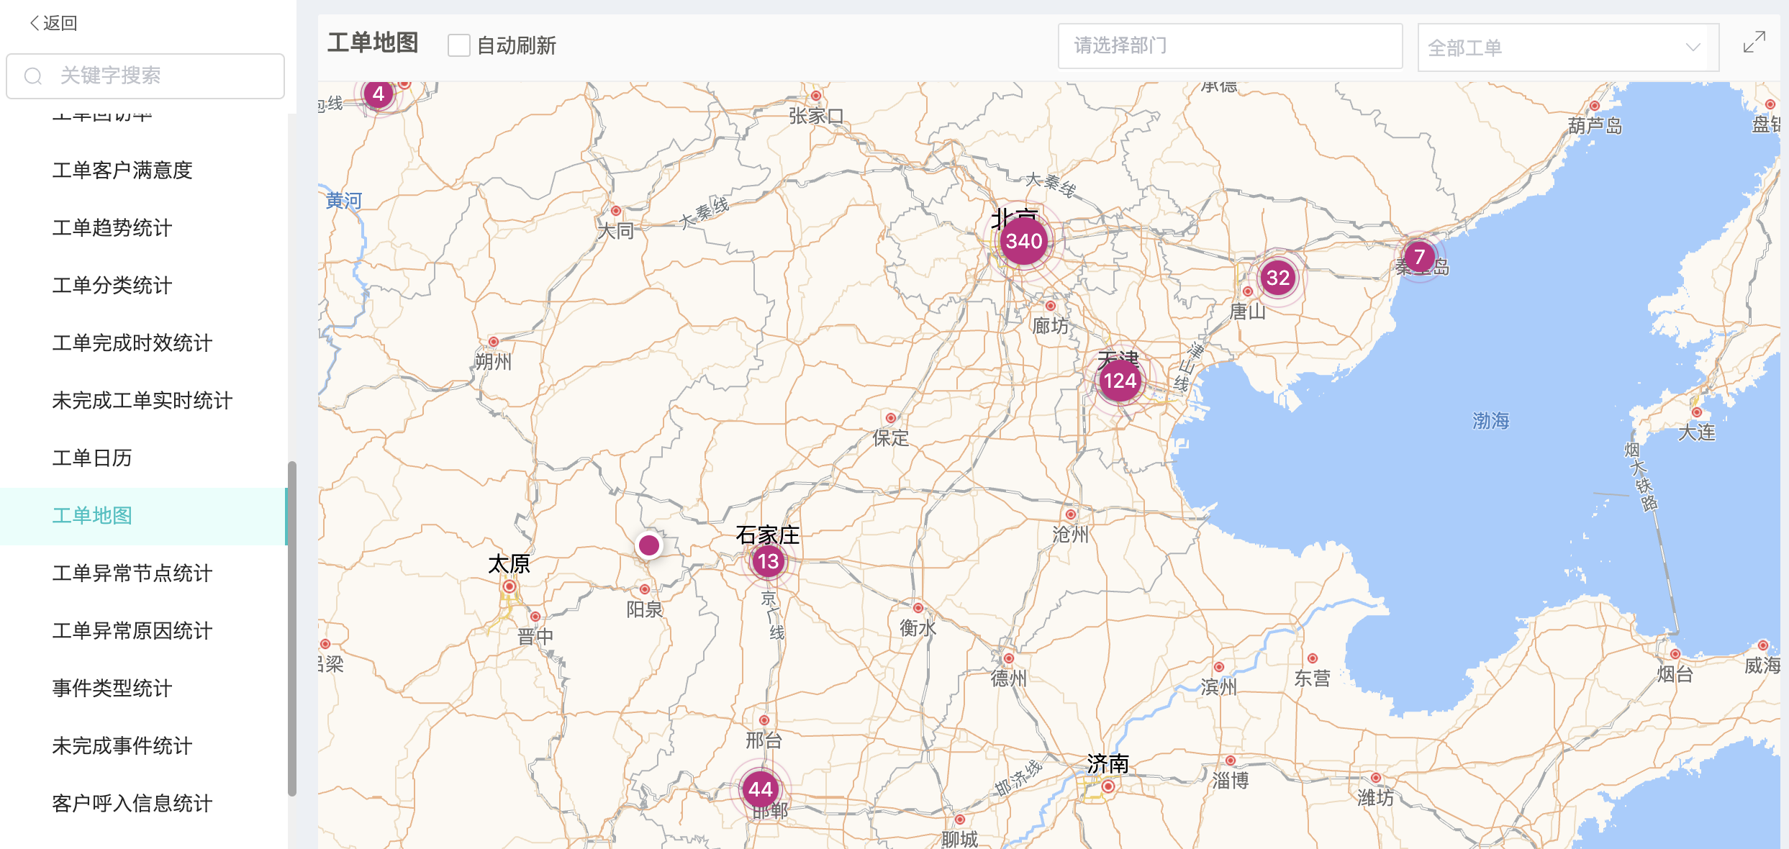The height and width of the screenshot is (849, 1789).
Task: Open 工单异常原因统计 menu item
Action: coord(144,631)
